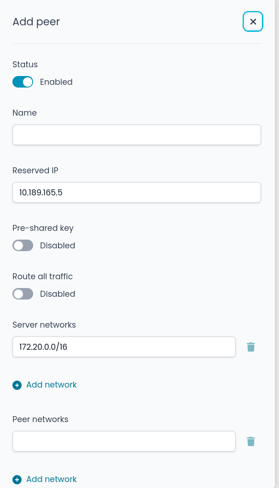Remove the empty peer network row
Viewport: 279px width, 488px height.
251,441
